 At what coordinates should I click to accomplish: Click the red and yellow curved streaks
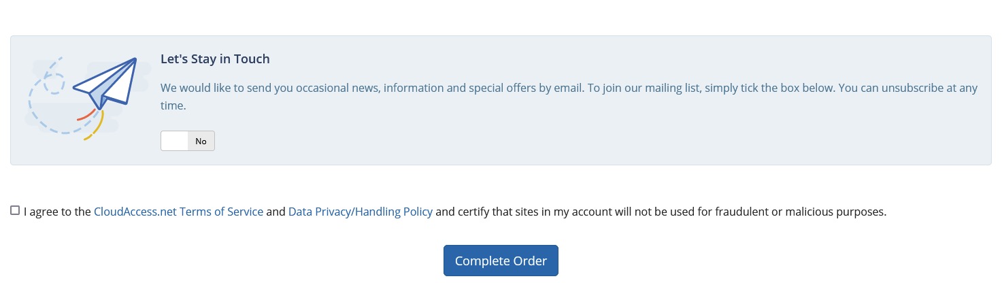click(x=90, y=124)
